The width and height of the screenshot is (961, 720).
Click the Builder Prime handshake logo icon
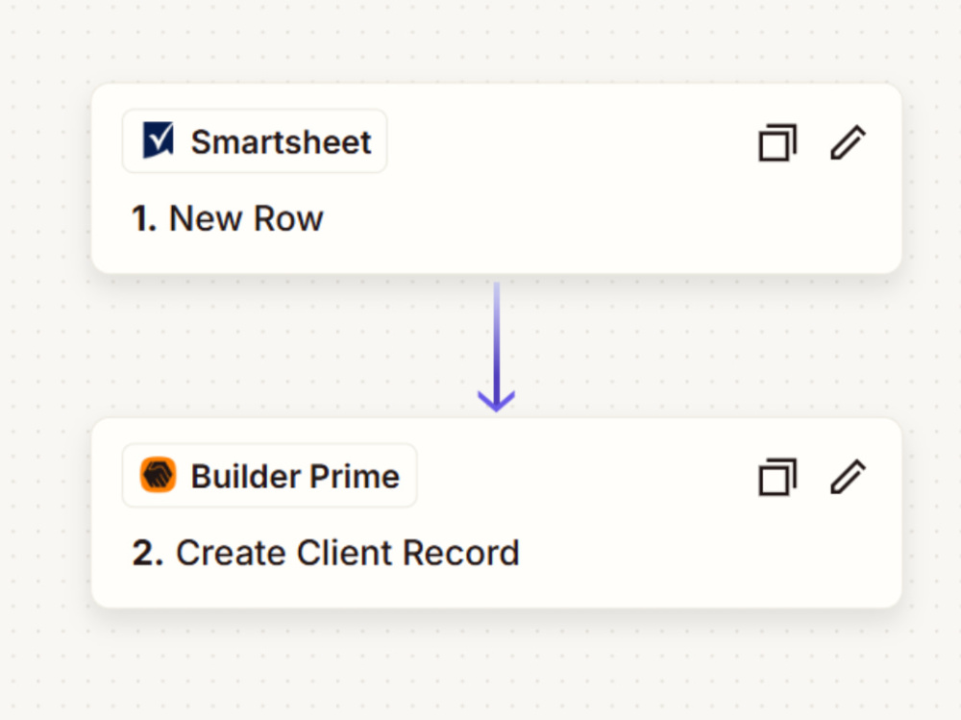[x=159, y=475]
